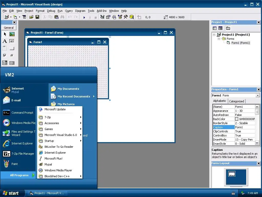Screen dimensions: 262x197
Task: Select the Frame control in the toolbox
Action: [5, 48]
